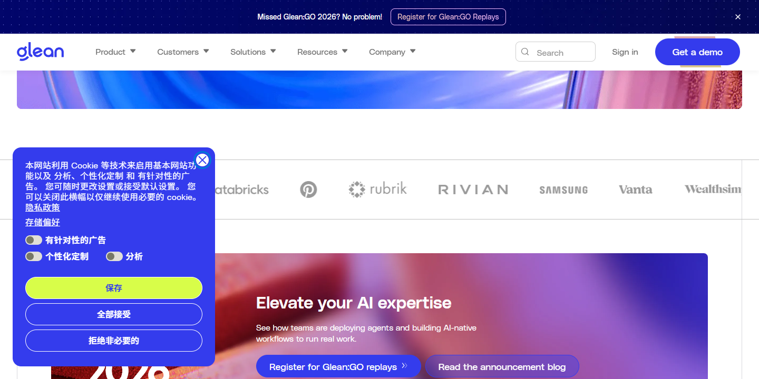Expand the Company dropdown arrow
Image resolution: width=759 pixels, height=379 pixels.
click(413, 51)
